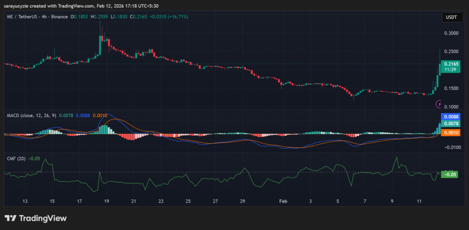The height and width of the screenshot is (230, 469).
Task: Click the TradingView wordmark text
Action: pos(43,219)
